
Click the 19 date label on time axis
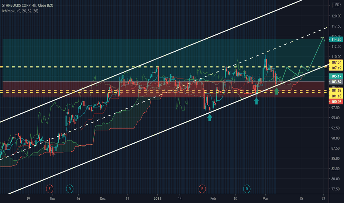click(x=28, y=199)
